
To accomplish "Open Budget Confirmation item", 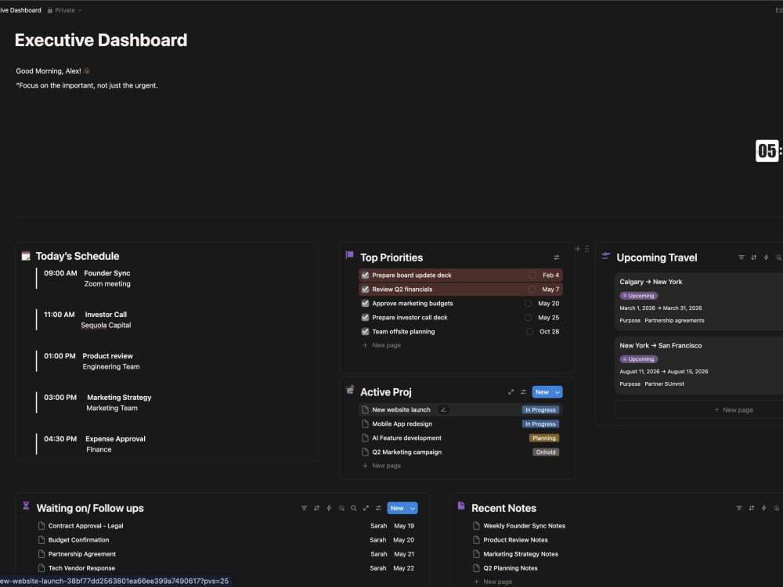I will [x=78, y=540].
